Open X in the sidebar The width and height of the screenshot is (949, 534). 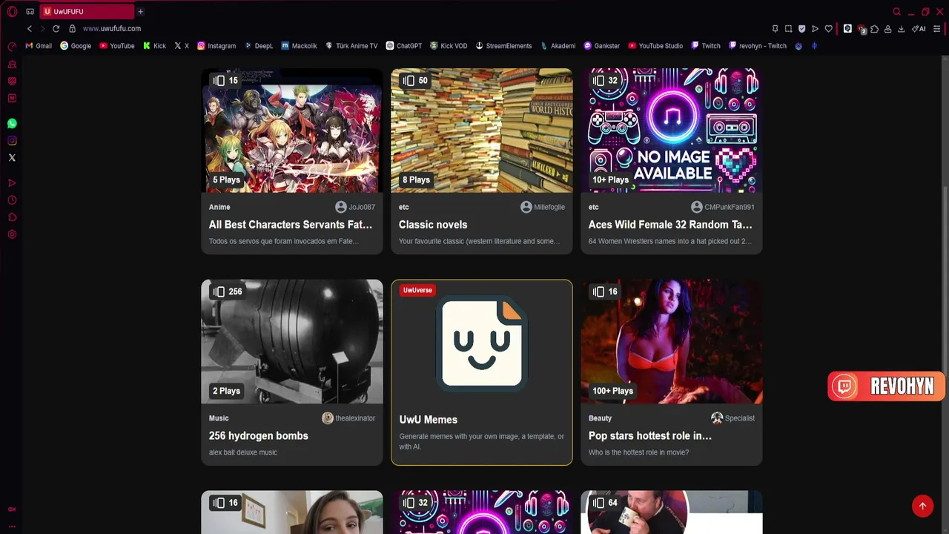12,157
